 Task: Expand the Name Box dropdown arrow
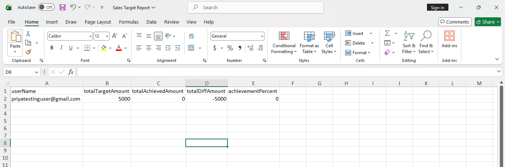[x=37, y=72]
